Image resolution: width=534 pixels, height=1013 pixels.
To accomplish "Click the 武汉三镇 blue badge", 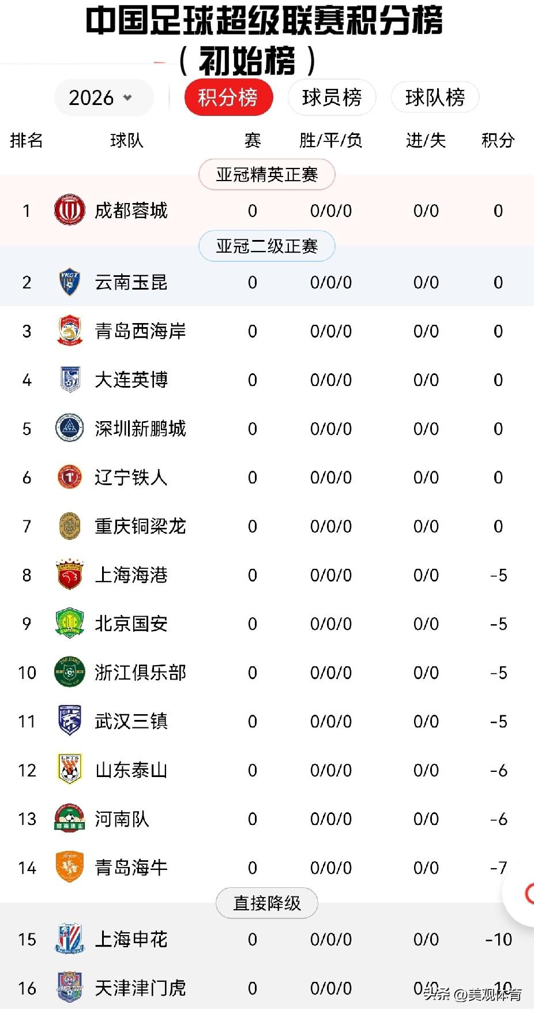I will 70,721.
